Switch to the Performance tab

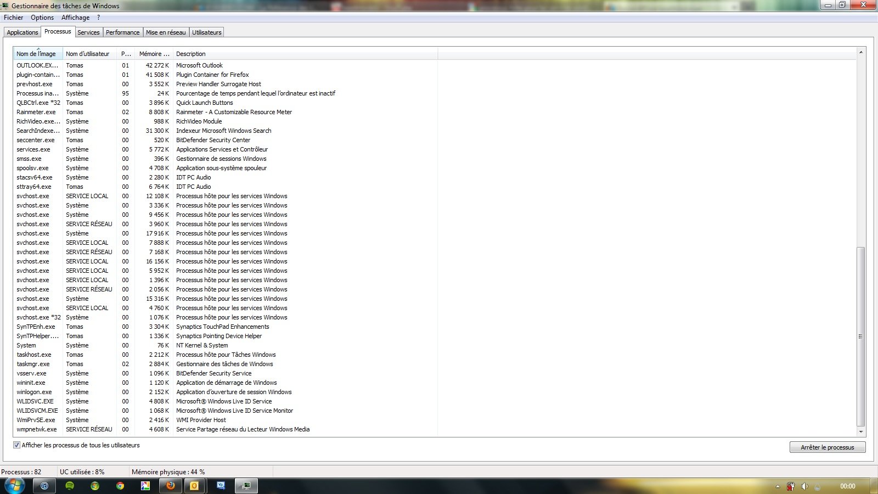coord(123,32)
